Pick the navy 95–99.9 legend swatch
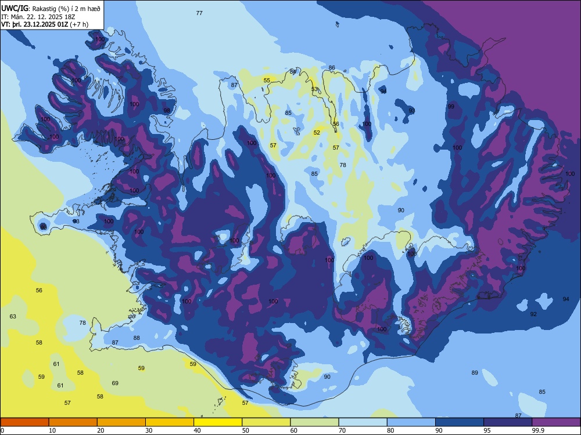Viewport: 581px width, 435px height. 508,422
